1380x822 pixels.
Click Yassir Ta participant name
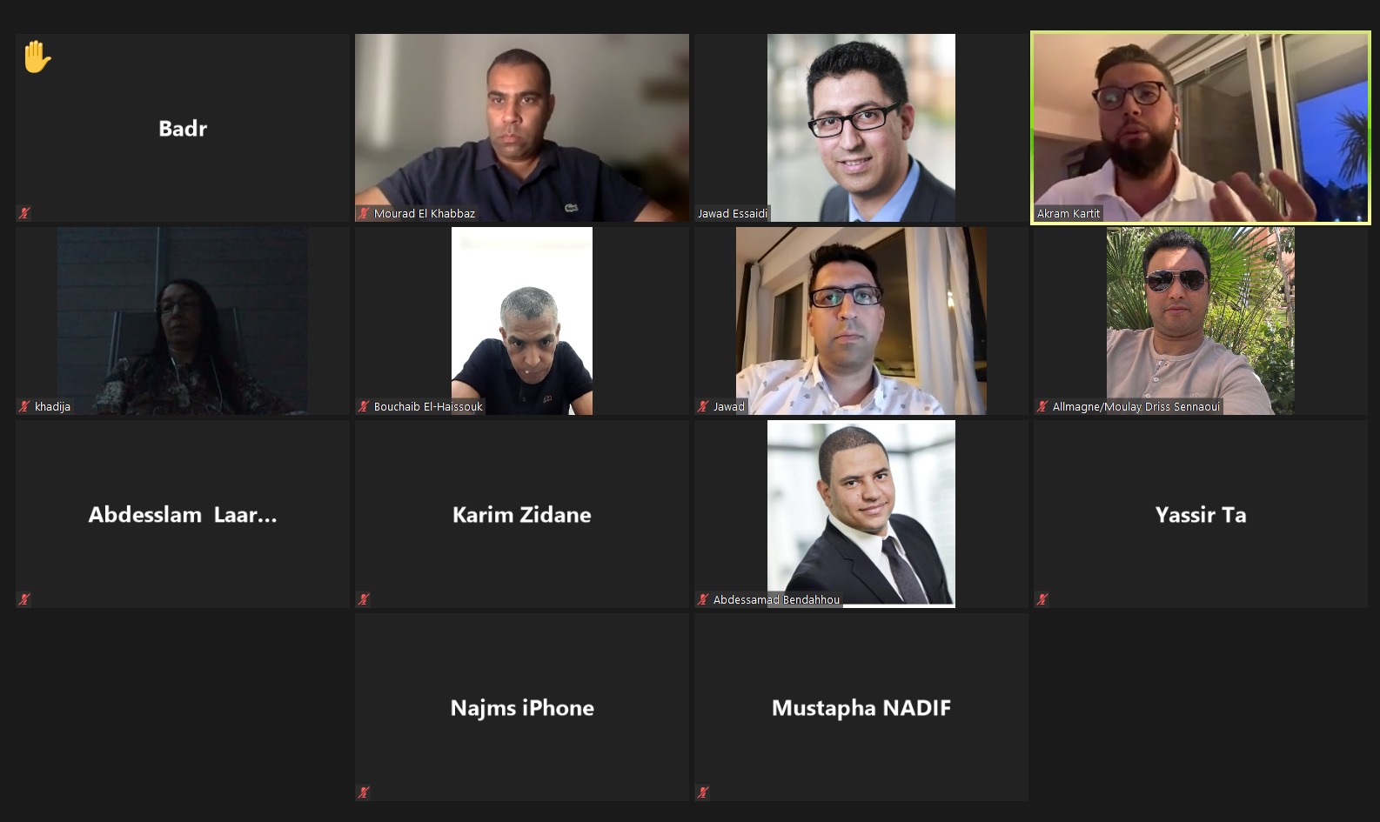pos(1201,515)
